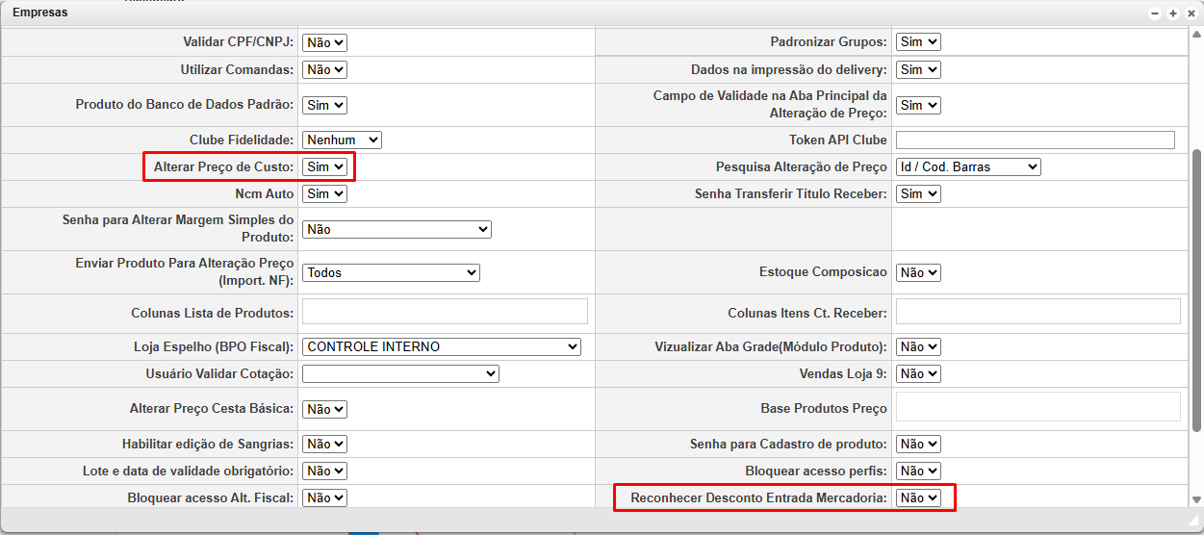
Task: Open Reconhecer Desconto Entrada Mercadoria dropdown
Action: click(918, 497)
